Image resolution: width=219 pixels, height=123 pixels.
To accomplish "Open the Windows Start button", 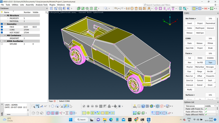I will click(71, 120).
